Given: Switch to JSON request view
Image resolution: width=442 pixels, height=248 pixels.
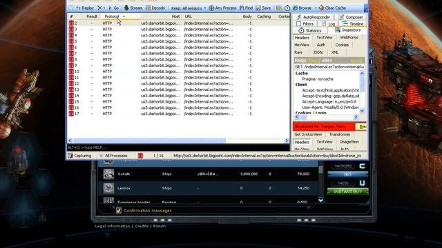Looking at the screenshot, I should point(318,52).
